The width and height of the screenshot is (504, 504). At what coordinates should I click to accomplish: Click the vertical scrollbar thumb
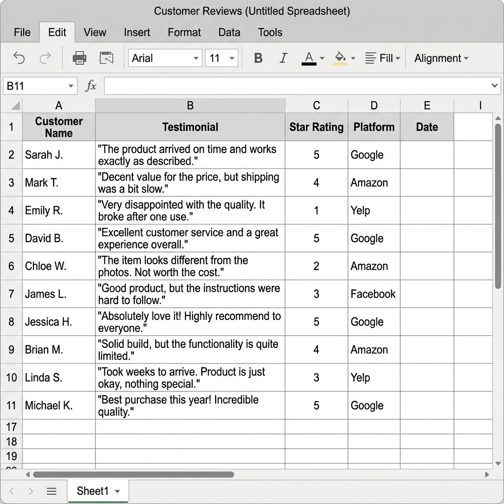click(498, 206)
